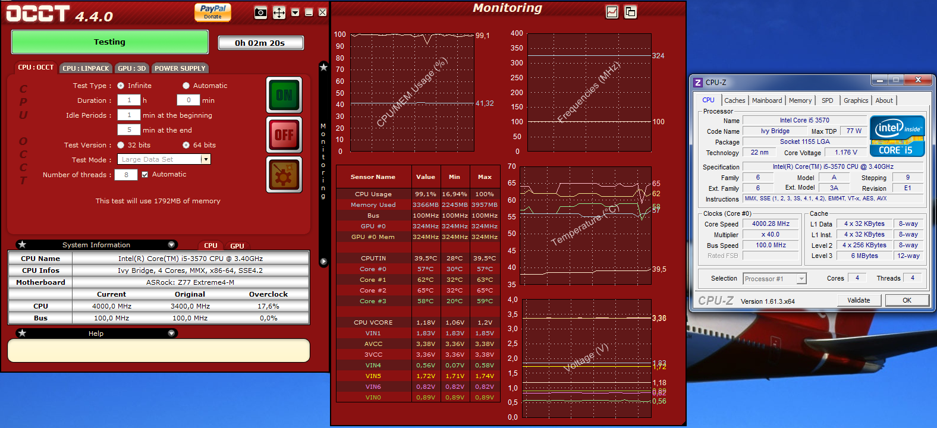The width and height of the screenshot is (937, 428).
Task: Click the Duration minutes input field
Action: click(x=188, y=100)
